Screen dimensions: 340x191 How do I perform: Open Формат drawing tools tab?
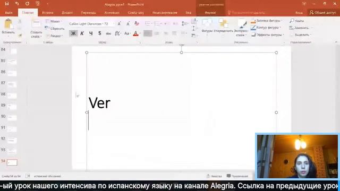point(210,13)
